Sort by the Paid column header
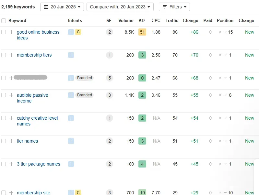 208,20
